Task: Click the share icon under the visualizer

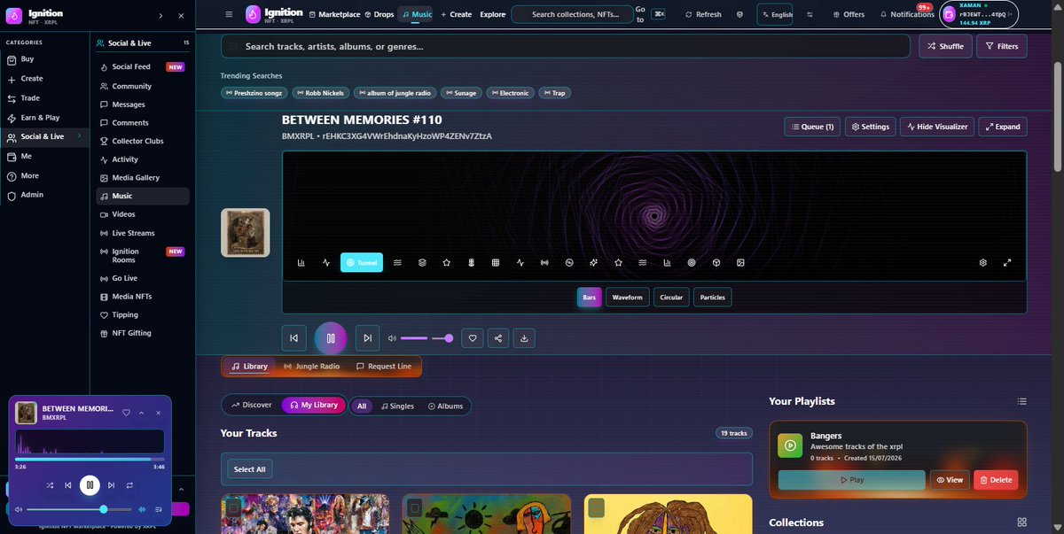Action: tap(499, 337)
